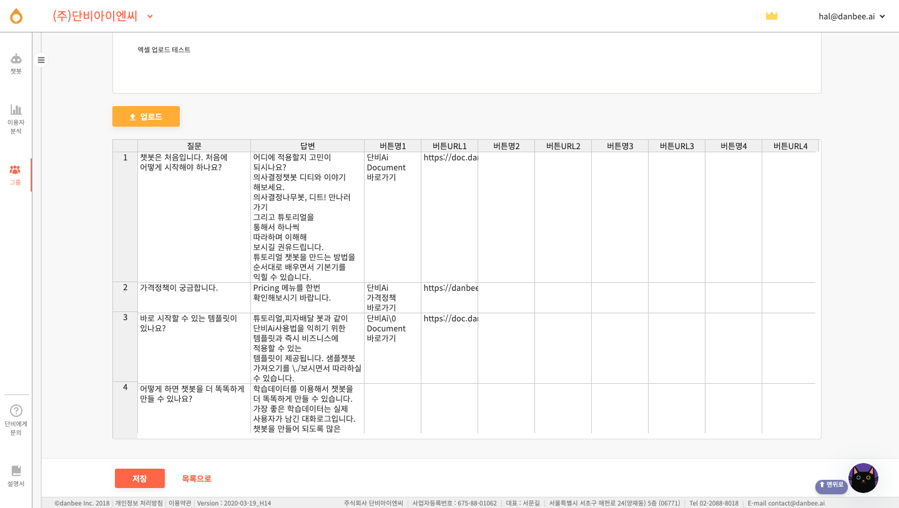
Task: Open 개인정보 처리방침 footer link
Action: (139, 503)
